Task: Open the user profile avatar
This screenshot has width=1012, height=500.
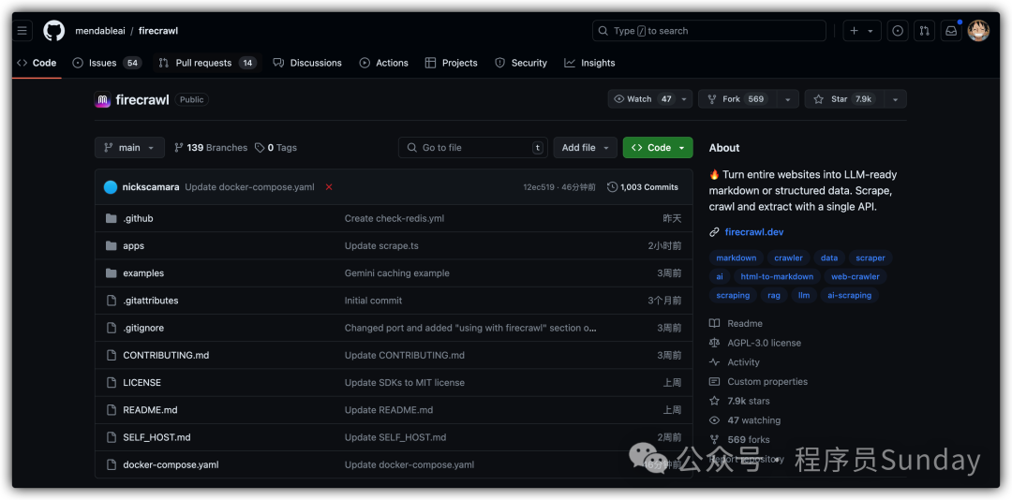Action: [x=978, y=31]
